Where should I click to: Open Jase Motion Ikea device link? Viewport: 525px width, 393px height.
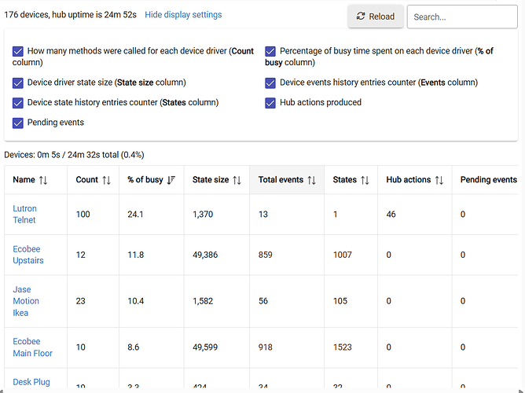coord(26,301)
